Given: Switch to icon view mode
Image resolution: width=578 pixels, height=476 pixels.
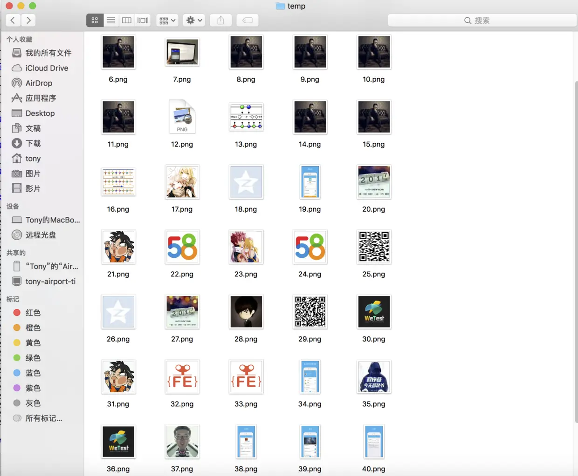Looking at the screenshot, I should 95,20.
